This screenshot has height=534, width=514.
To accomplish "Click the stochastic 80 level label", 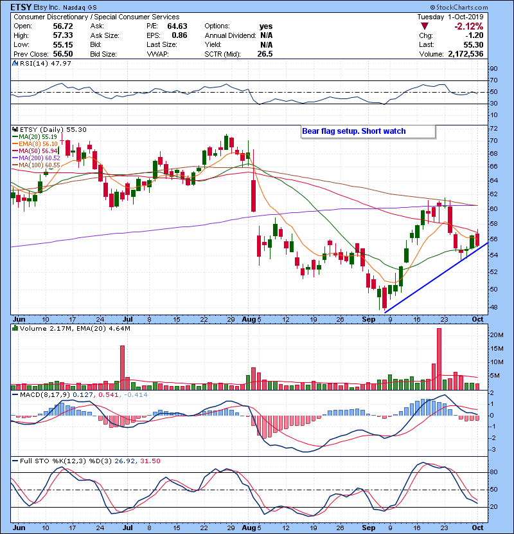I will point(493,472).
